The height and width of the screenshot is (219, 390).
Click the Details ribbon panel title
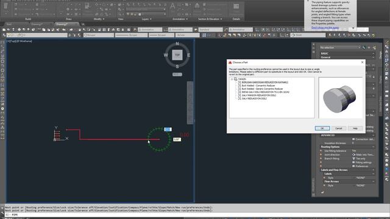(x=236, y=19)
